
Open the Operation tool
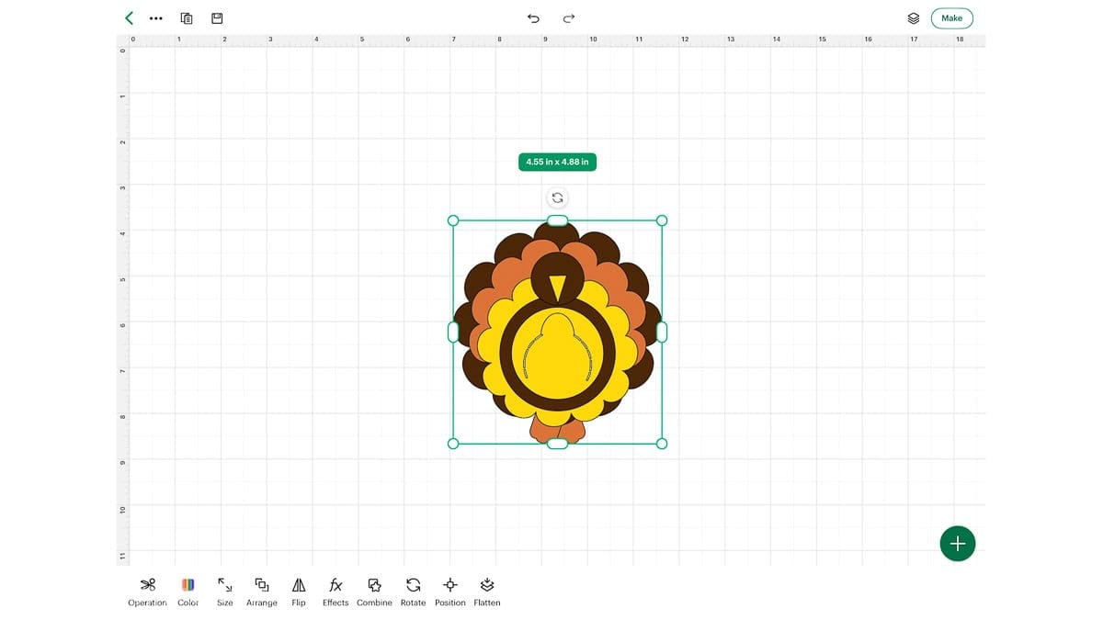point(147,592)
